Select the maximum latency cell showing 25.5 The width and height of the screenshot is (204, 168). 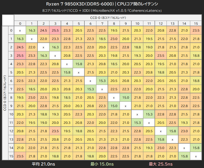55,30
